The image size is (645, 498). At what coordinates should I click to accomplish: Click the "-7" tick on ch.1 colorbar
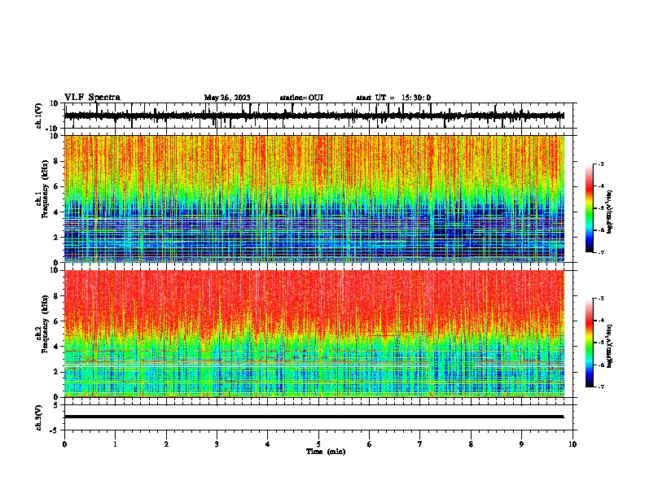[601, 252]
